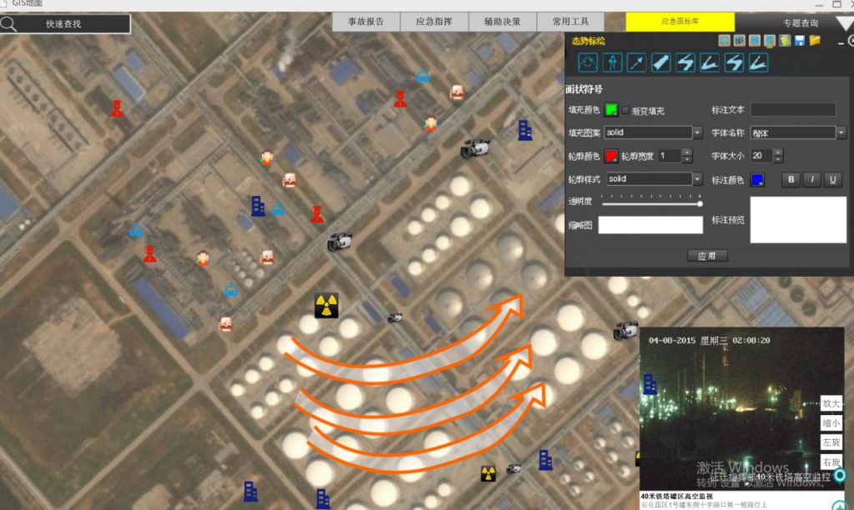Toggle bold for label text
The image size is (854, 510).
791,180
